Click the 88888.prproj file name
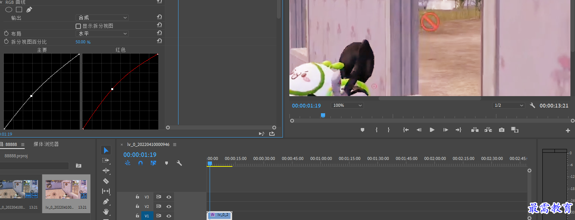This screenshot has height=220, width=575. point(16,156)
